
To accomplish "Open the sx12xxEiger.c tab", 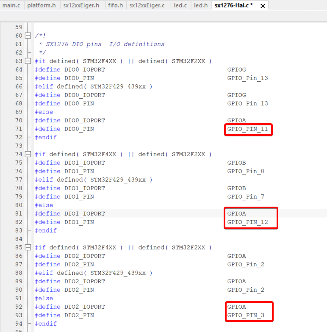I will [x=147, y=6].
